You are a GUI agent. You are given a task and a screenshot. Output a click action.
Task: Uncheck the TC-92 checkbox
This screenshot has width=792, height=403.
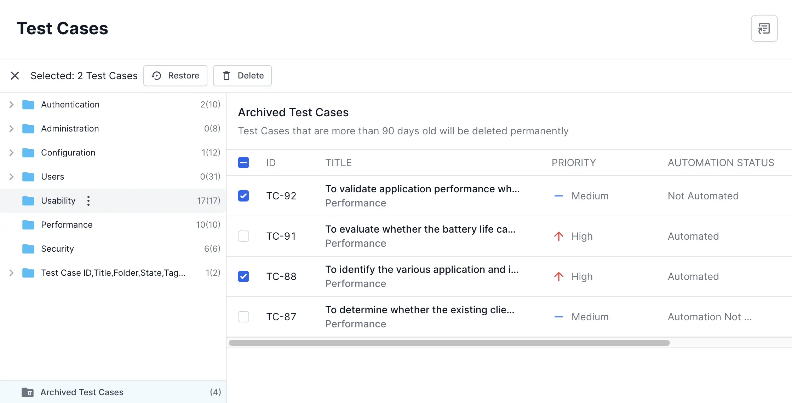pyautogui.click(x=243, y=196)
